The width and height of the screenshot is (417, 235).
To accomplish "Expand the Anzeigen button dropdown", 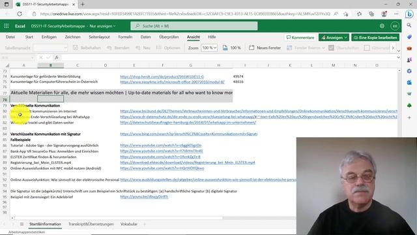I will (345, 38).
